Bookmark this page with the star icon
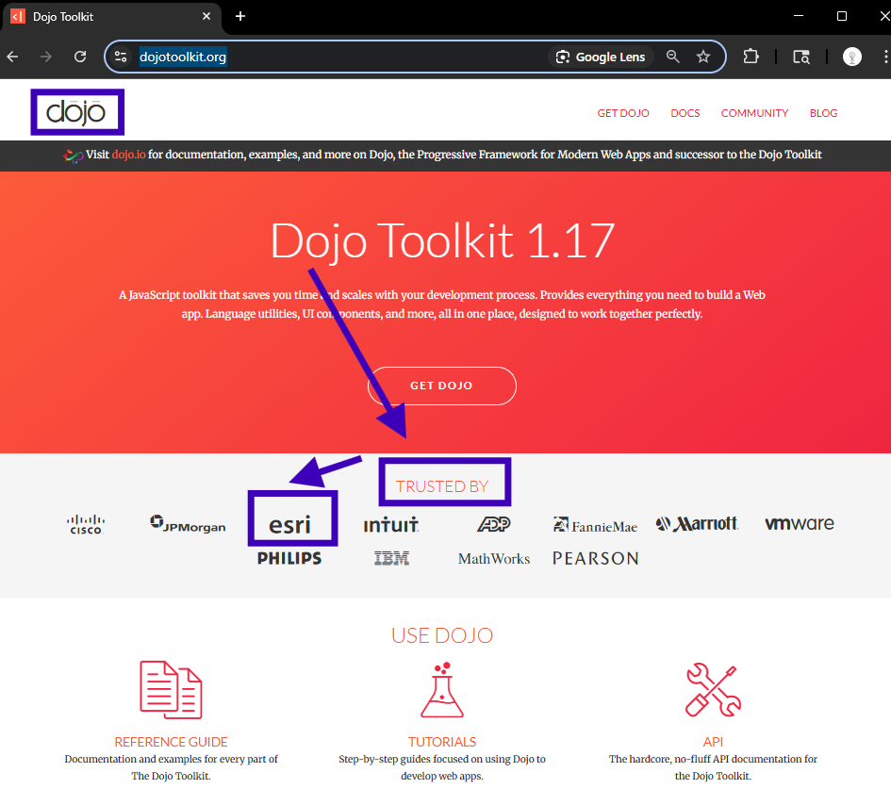891x805 pixels. point(703,57)
